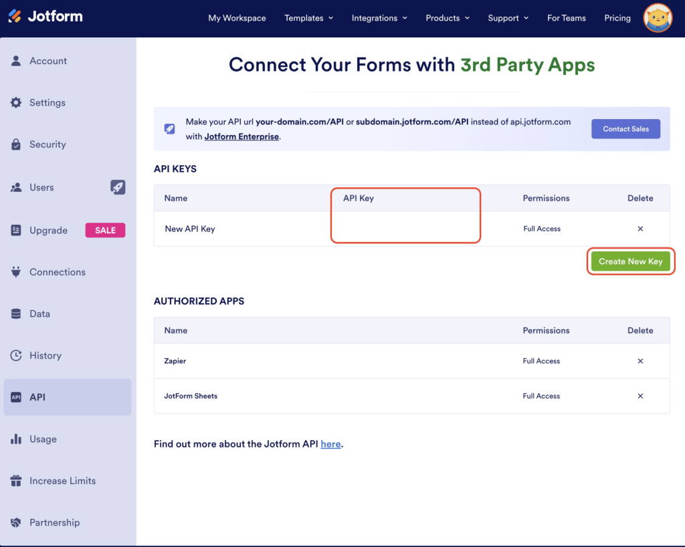Select the API sidebar tab

(x=68, y=397)
